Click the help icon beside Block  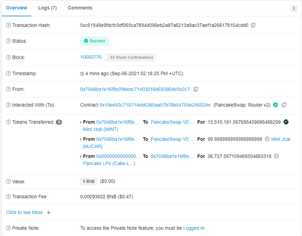pyautogui.click(x=8, y=57)
